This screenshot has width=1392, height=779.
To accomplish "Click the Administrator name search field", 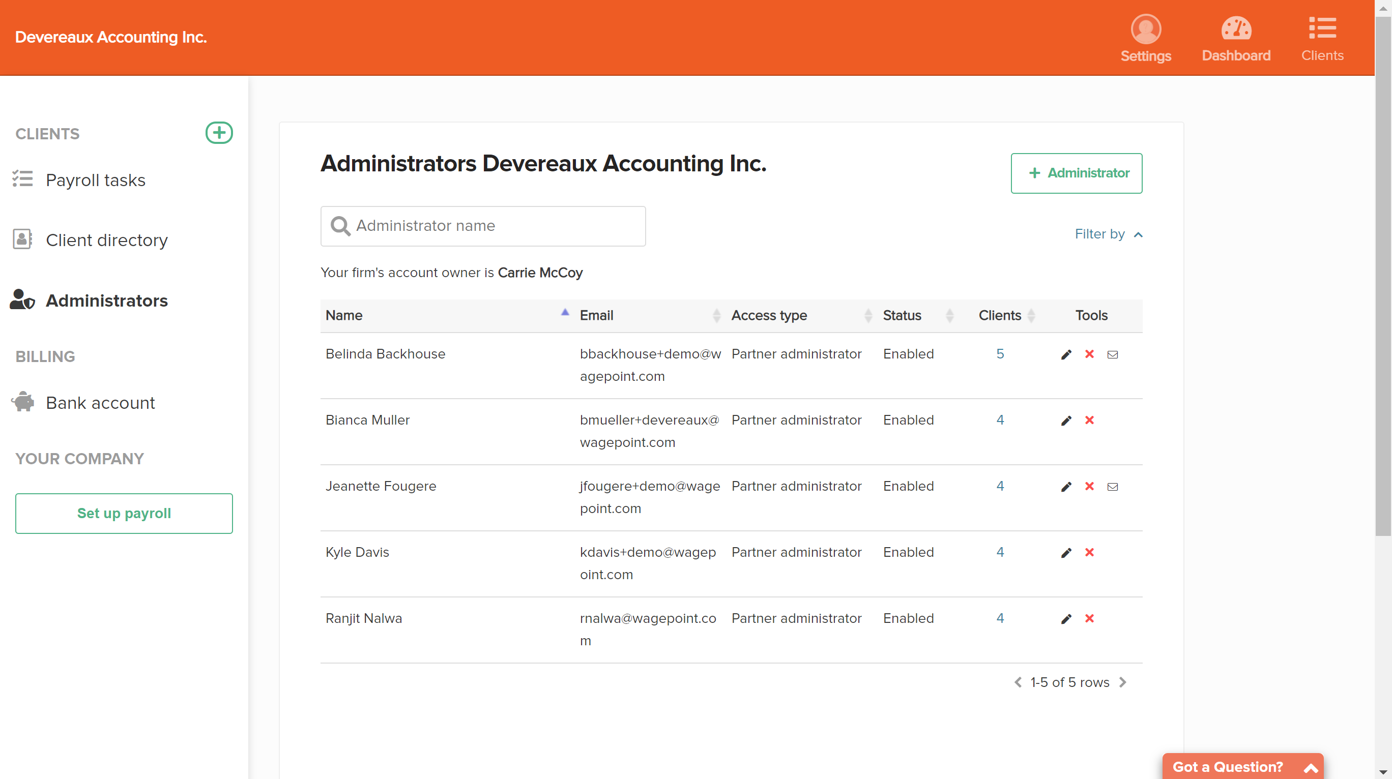I will tap(483, 226).
